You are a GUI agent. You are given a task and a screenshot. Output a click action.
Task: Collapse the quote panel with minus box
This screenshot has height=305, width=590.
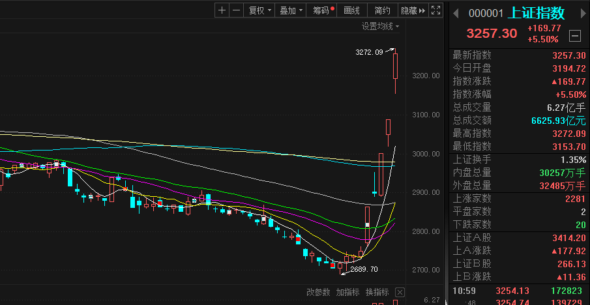575,35
